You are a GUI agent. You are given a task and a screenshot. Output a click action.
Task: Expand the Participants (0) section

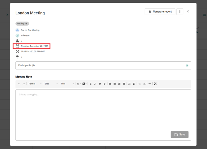187,65
